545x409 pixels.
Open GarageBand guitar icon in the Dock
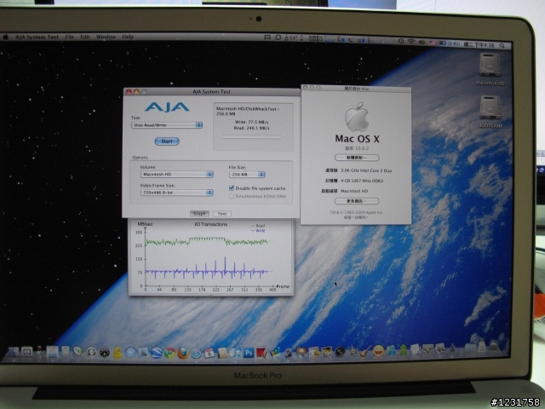365,351
